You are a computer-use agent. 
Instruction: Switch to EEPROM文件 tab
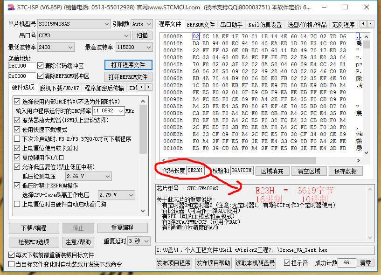pyautogui.click(x=201, y=25)
